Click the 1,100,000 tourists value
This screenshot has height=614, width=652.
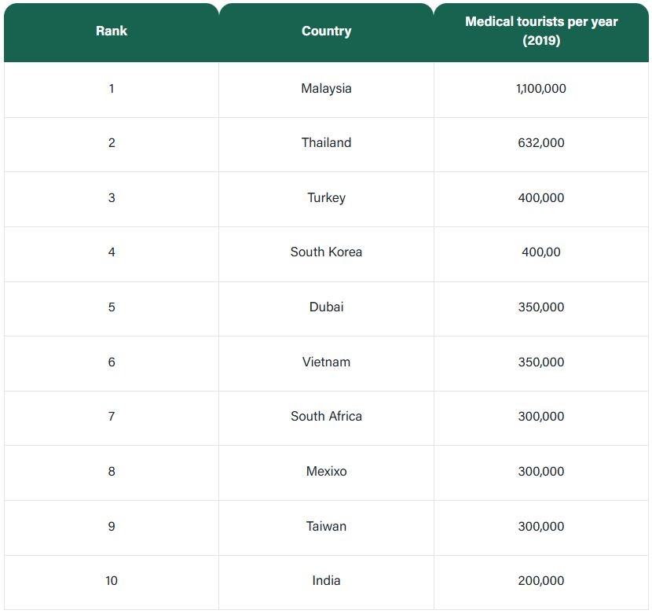point(541,89)
